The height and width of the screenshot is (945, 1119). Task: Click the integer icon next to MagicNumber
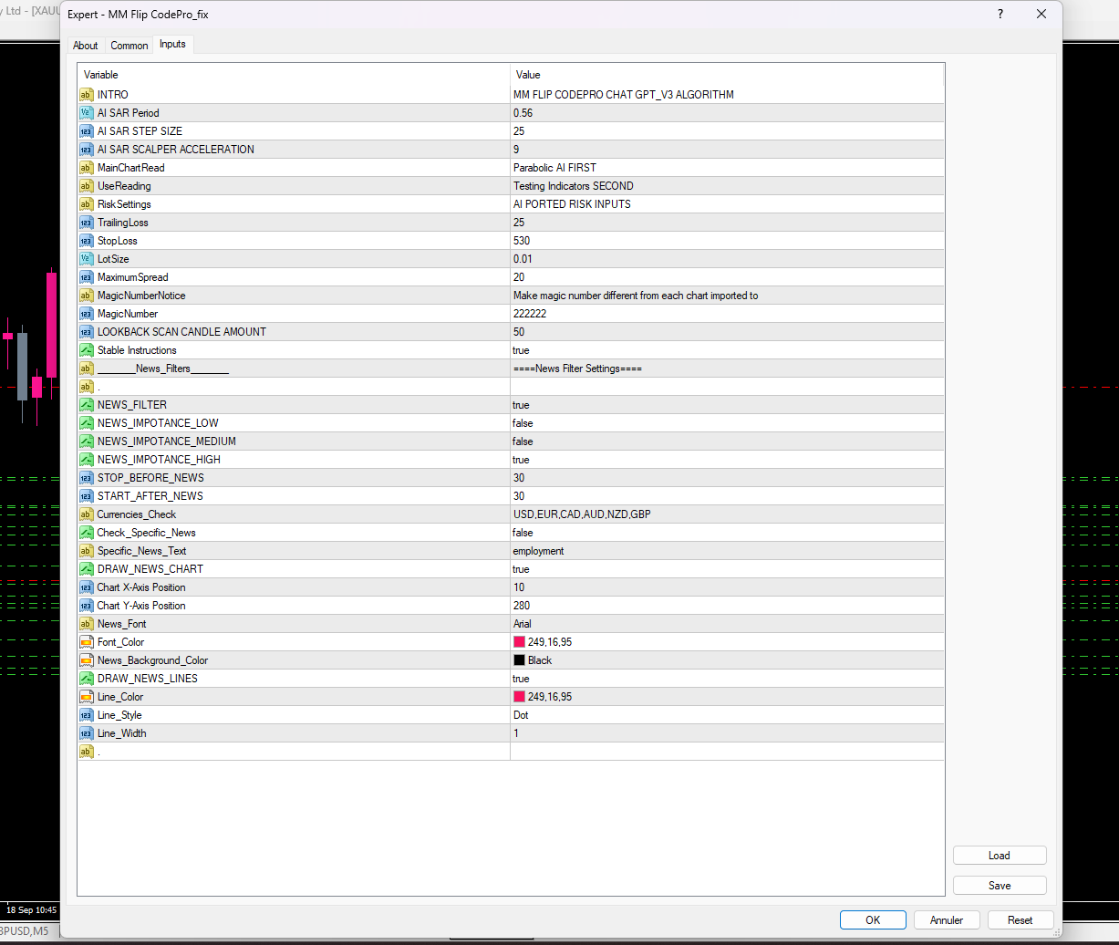tap(86, 314)
